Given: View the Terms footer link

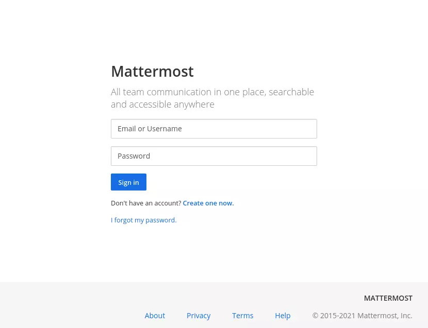Looking at the screenshot, I should (242, 316).
